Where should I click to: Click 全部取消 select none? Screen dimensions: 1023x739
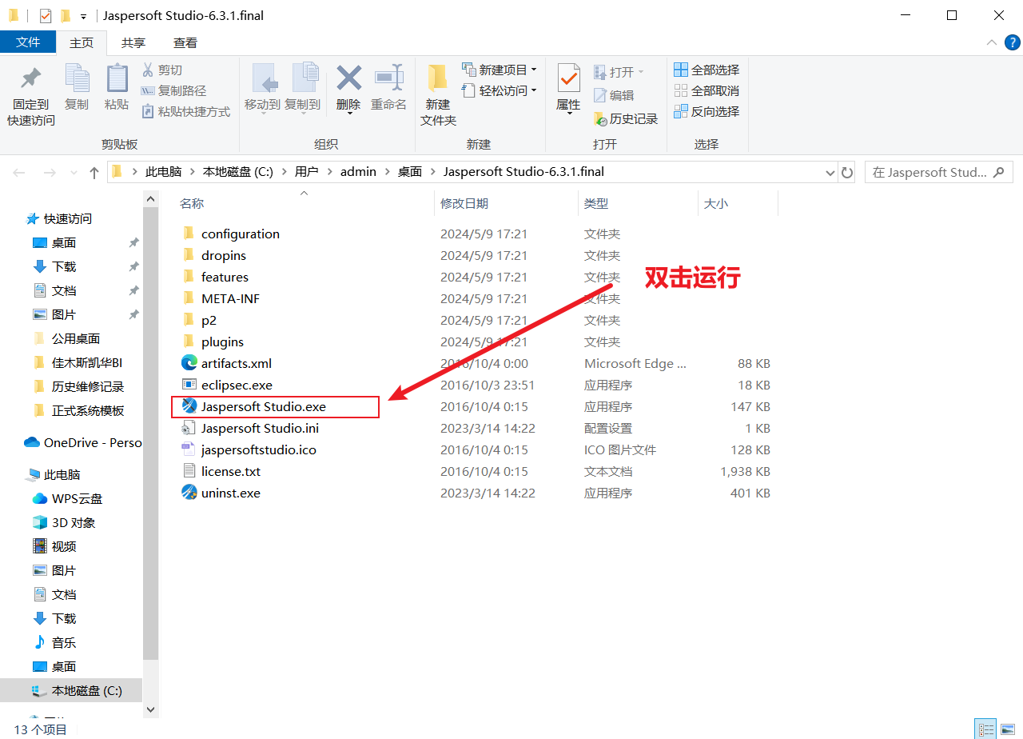pyautogui.click(x=707, y=90)
